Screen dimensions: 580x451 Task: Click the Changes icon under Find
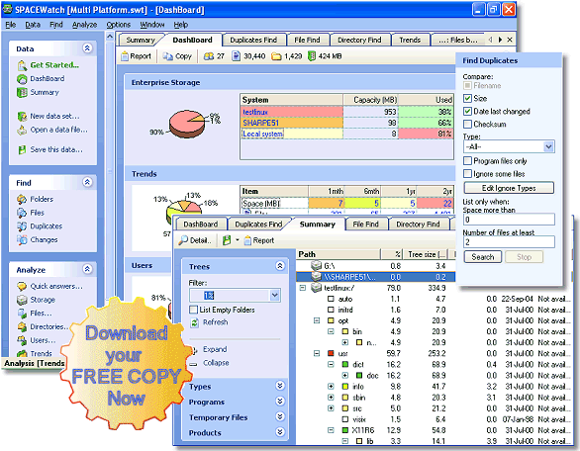coord(22,240)
